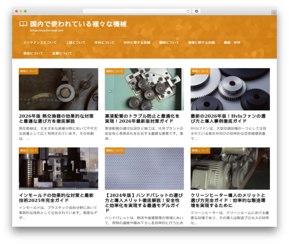Open article クリーンヒーター導入のメリット
This screenshot has width=289, height=244.
coord(228,200)
